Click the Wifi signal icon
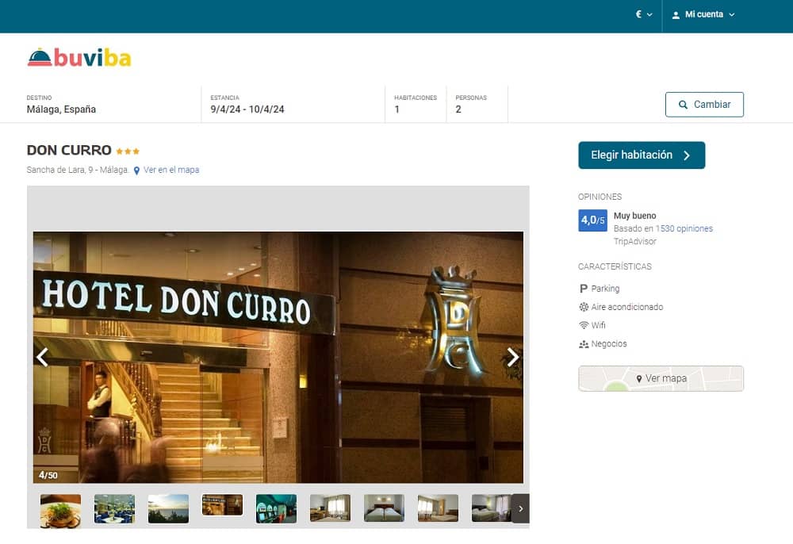This screenshot has width=793, height=544. click(584, 325)
